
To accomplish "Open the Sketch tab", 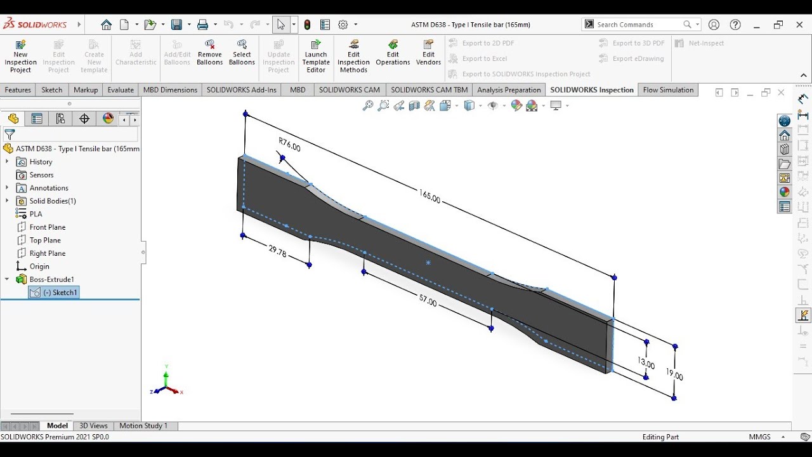I will pos(52,90).
